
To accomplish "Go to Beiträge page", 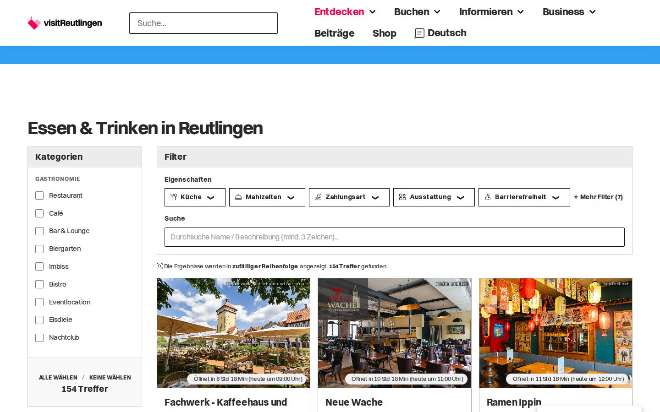I will [335, 33].
